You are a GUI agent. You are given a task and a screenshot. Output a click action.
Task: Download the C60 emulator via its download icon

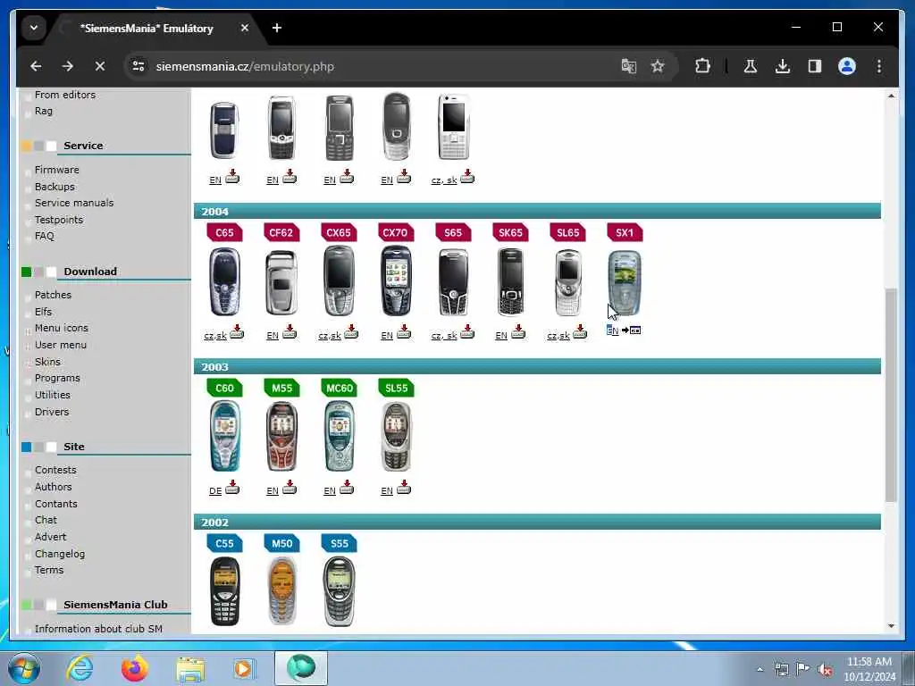click(x=232, y=487)
